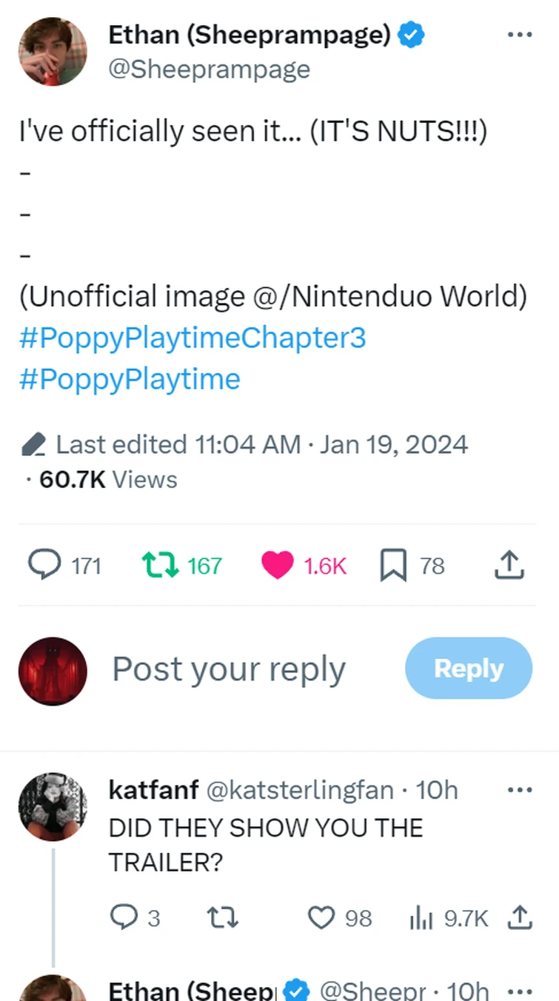Open options menu on Ethan's bottom reply
559x1001 pixels.
tap(519, 991)
